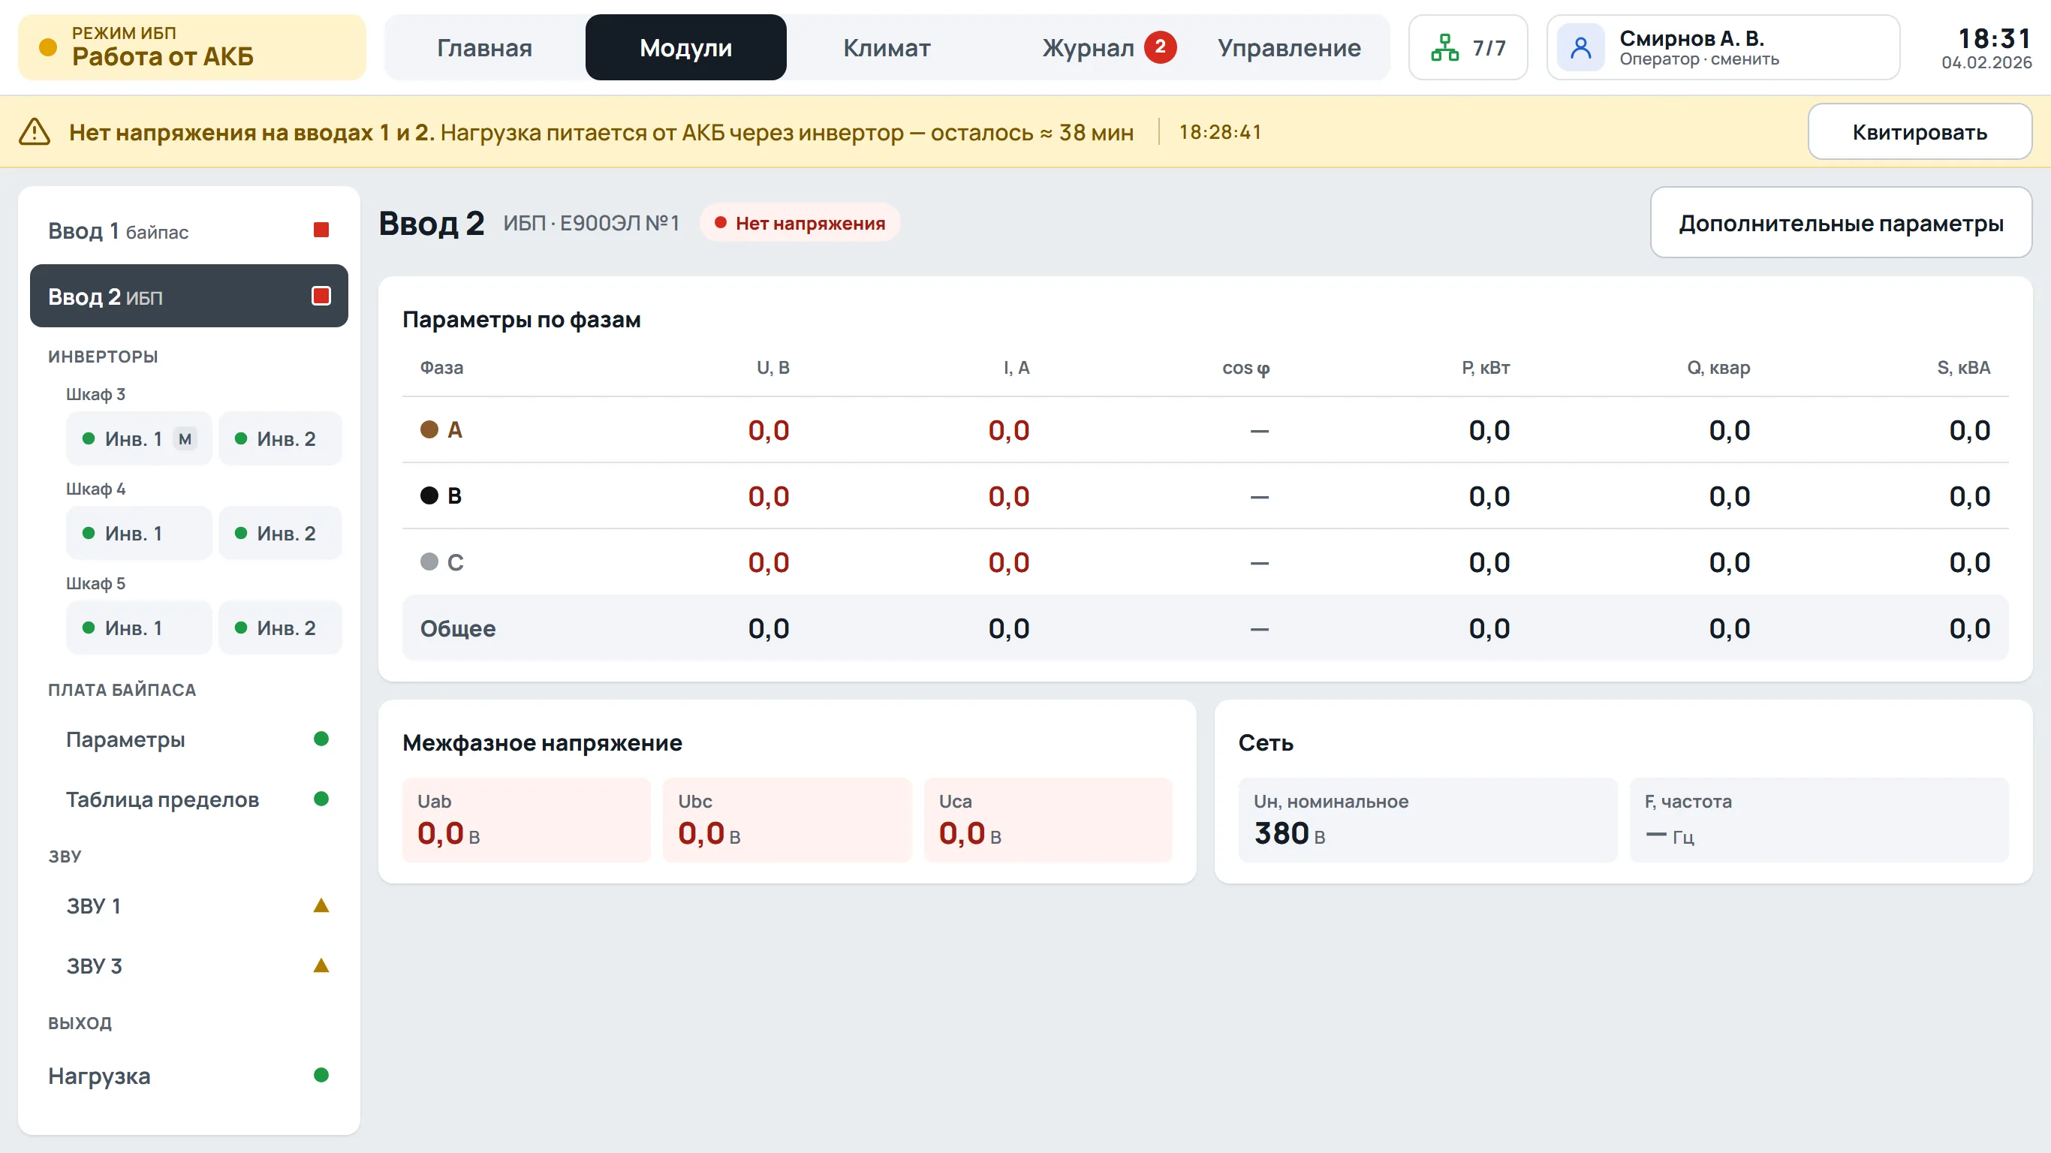Click the green status dot next to Параметры

point(321,739)
